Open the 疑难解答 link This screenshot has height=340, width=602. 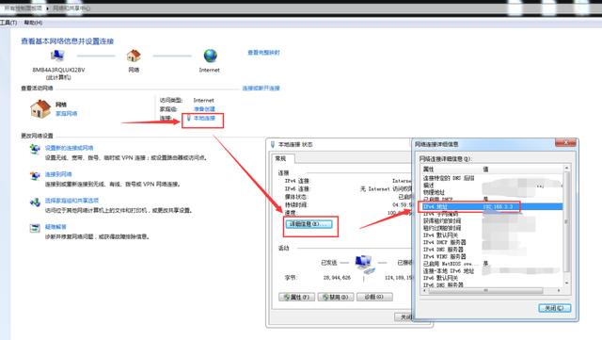[x=55, y=227]
